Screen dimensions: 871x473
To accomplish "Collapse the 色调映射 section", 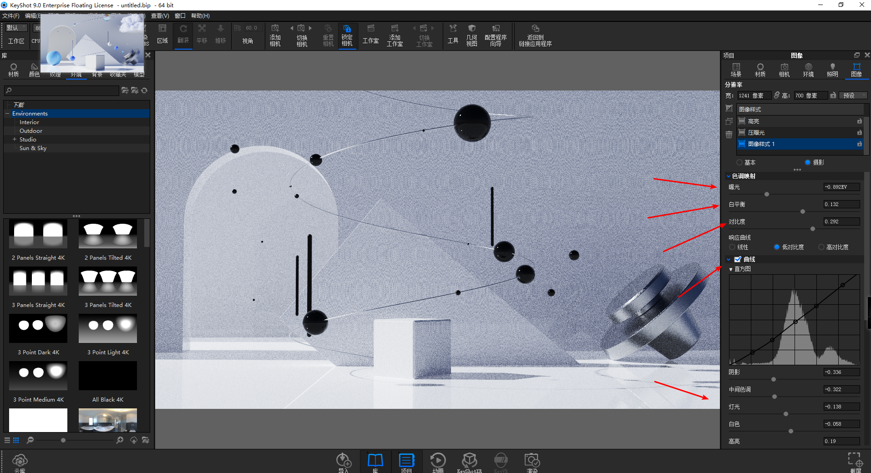I will pyautogui.click(x=729, y=176).
